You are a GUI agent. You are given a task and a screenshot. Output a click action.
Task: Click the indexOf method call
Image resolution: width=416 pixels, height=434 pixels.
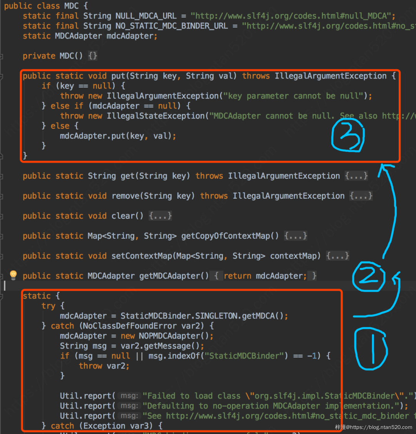pos(183,356)
